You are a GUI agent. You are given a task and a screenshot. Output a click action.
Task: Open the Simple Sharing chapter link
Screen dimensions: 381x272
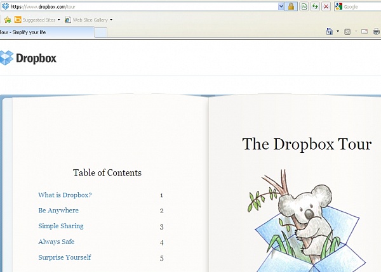coord(61,226)
